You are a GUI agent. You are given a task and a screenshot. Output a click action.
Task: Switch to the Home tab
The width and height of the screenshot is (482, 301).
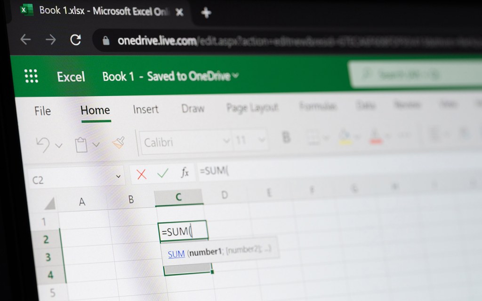pos(95,110)
